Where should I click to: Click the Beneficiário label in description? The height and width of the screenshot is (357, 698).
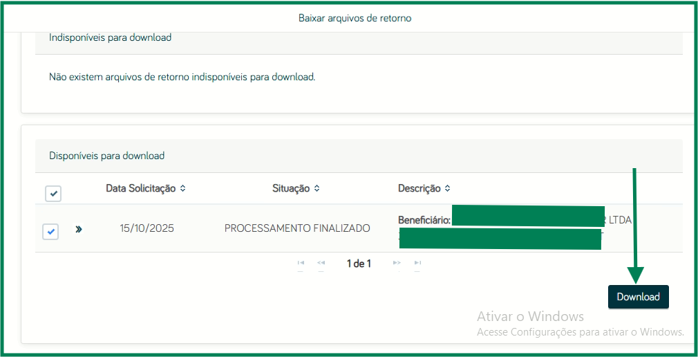click(424, 220)
